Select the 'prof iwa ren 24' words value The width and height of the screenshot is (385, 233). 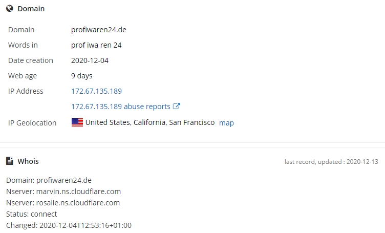click(x=96, y=45)
